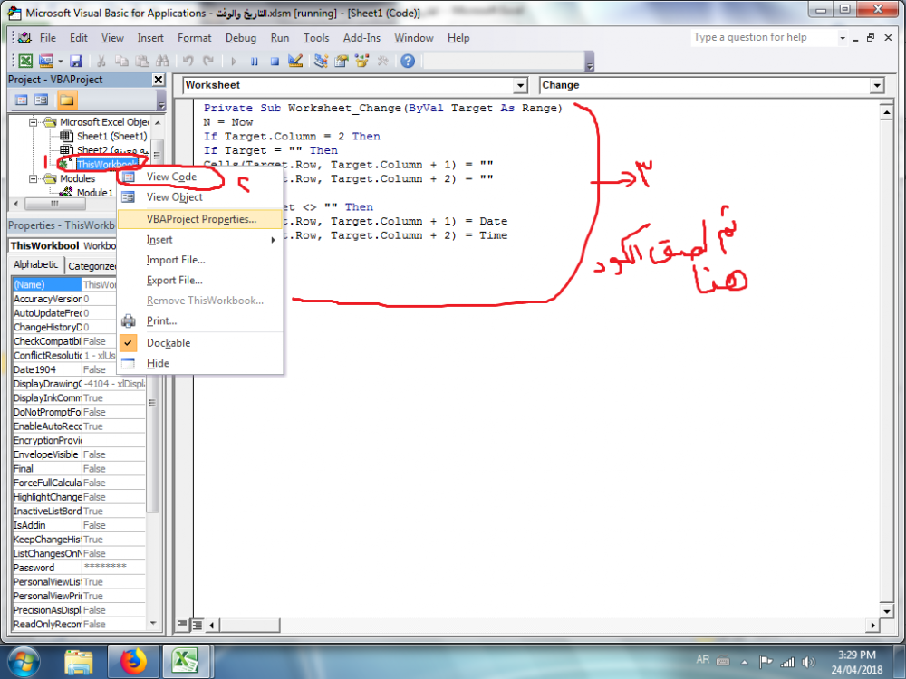The height and width of the screenshot is (679, 906).
Task: Choose Hide in context menu
Action: (x=200, y=363)
